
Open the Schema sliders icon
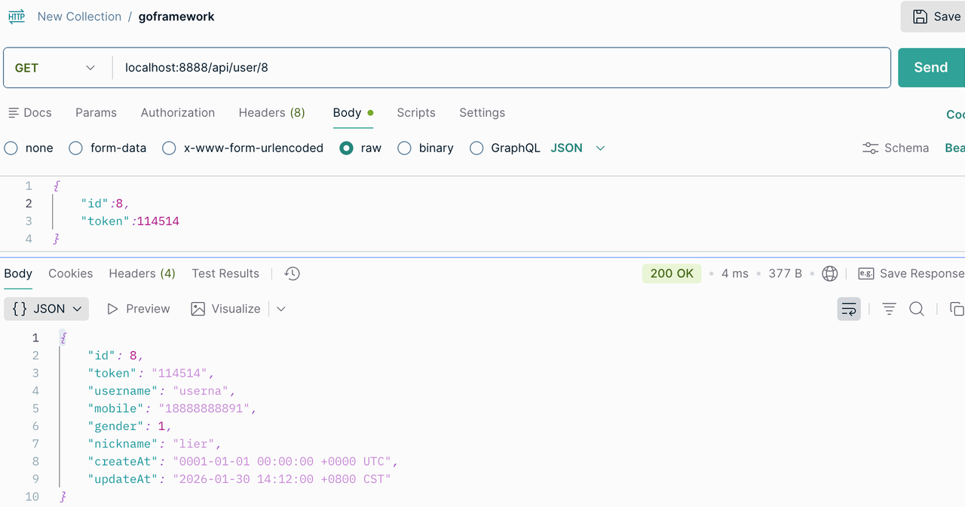click(x=871, y=148)
